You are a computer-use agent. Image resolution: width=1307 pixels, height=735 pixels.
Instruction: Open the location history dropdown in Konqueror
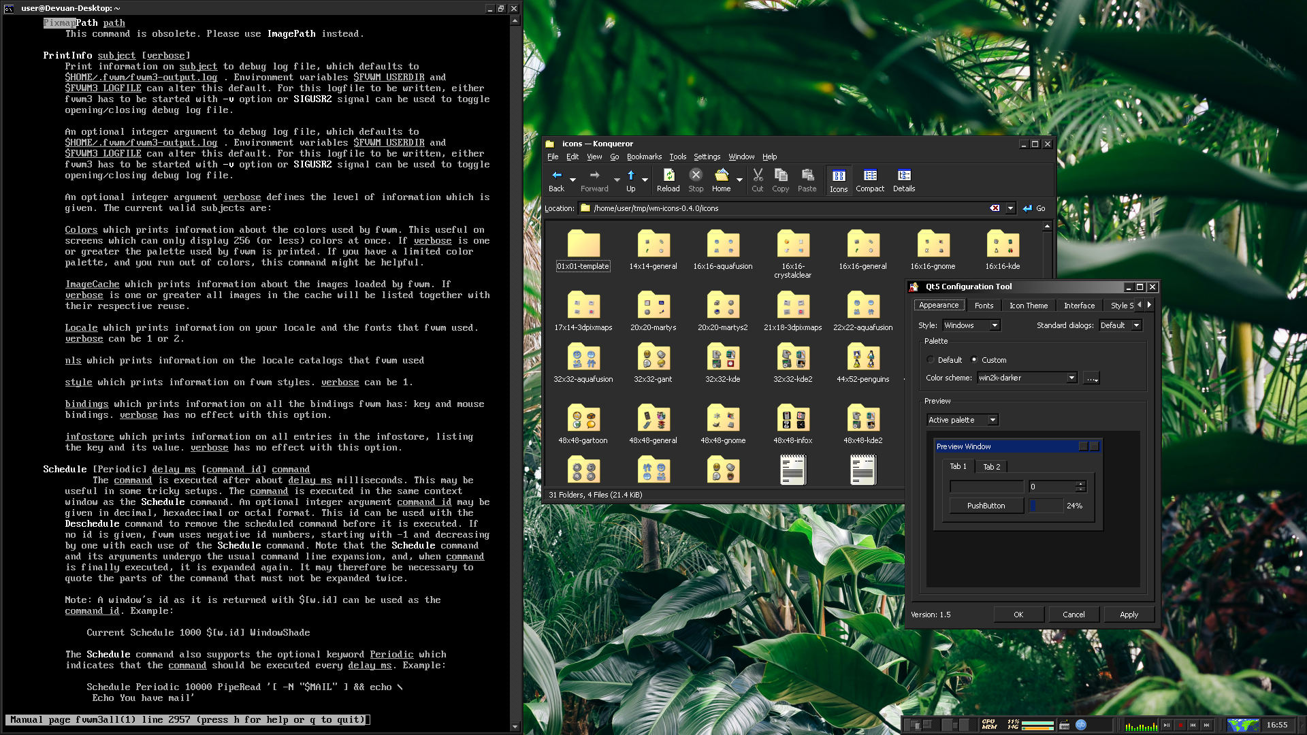click(1010, 208)
